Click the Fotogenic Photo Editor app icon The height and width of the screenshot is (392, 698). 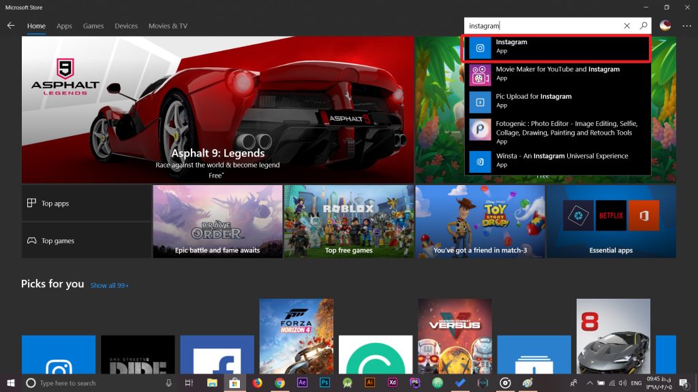(480, 129)
